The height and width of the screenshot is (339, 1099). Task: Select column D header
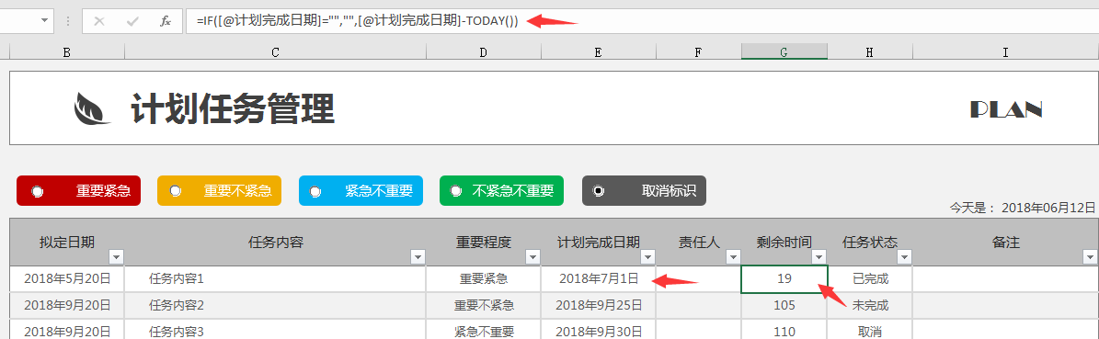coord(484,51)
